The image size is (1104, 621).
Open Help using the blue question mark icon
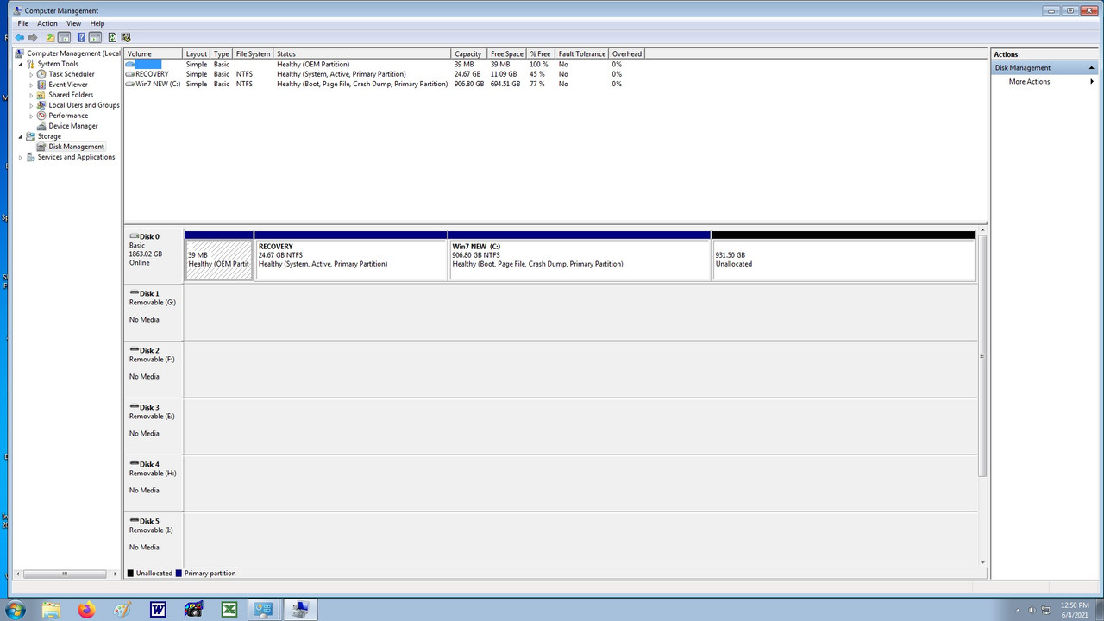[80, 37]
